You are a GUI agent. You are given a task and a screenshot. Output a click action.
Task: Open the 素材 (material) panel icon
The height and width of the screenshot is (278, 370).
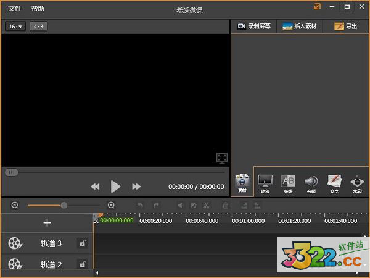point(242,182)
